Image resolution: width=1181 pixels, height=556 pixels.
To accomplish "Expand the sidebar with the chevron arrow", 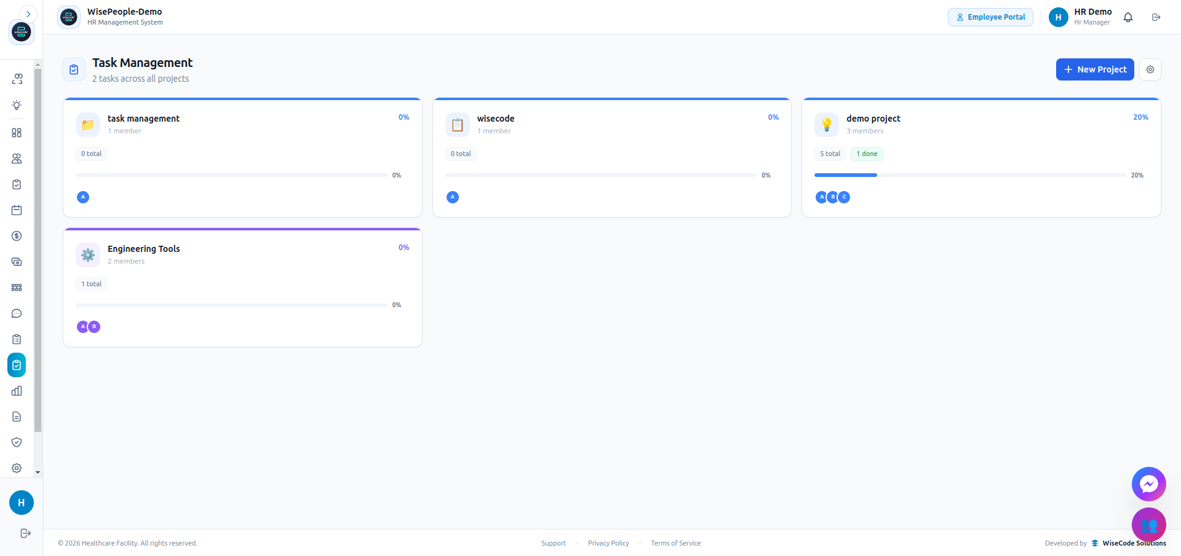I will [28, 14].
